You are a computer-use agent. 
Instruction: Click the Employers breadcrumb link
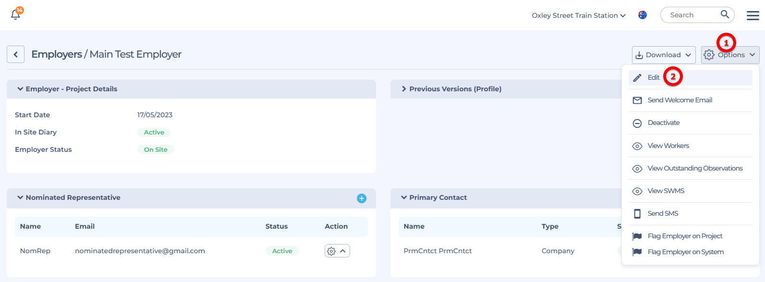pyautogui.click(x=57, y=54)
